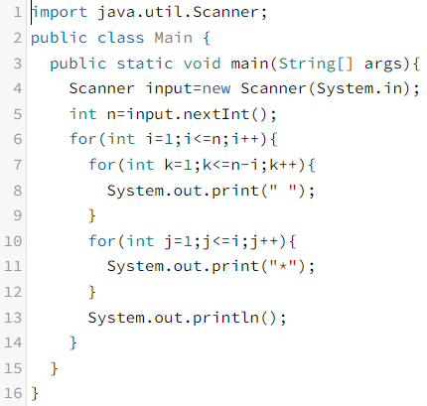Click 'class' keyword on line 2
This screenshot has height=406, width=427.
(121, 38)
